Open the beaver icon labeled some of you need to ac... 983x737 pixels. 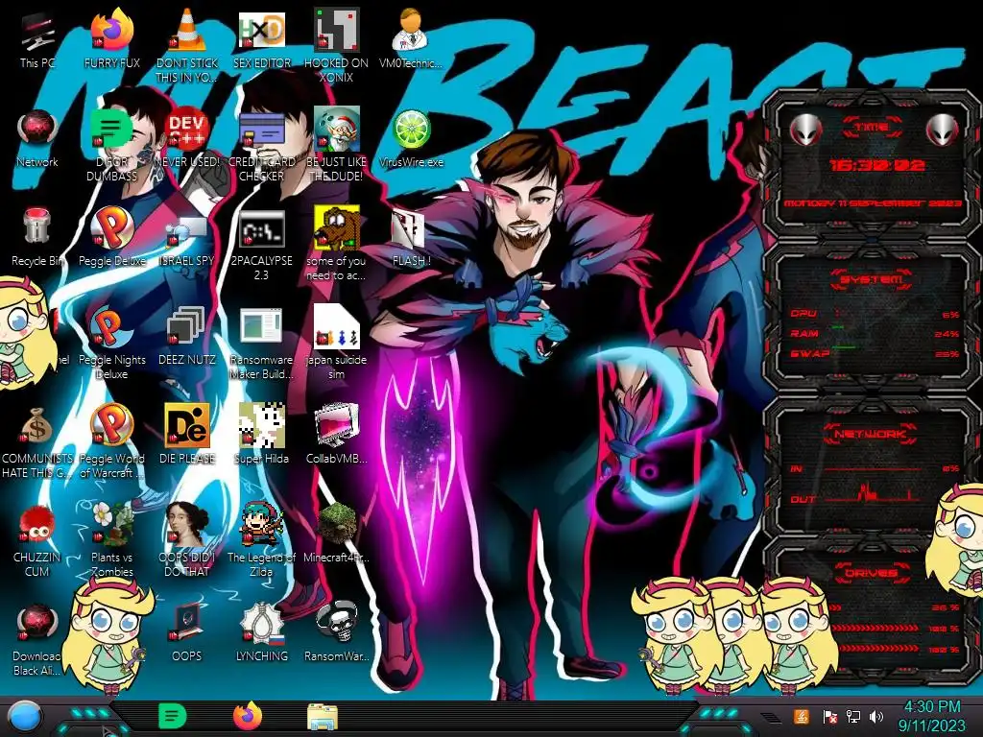click(336, 243)
